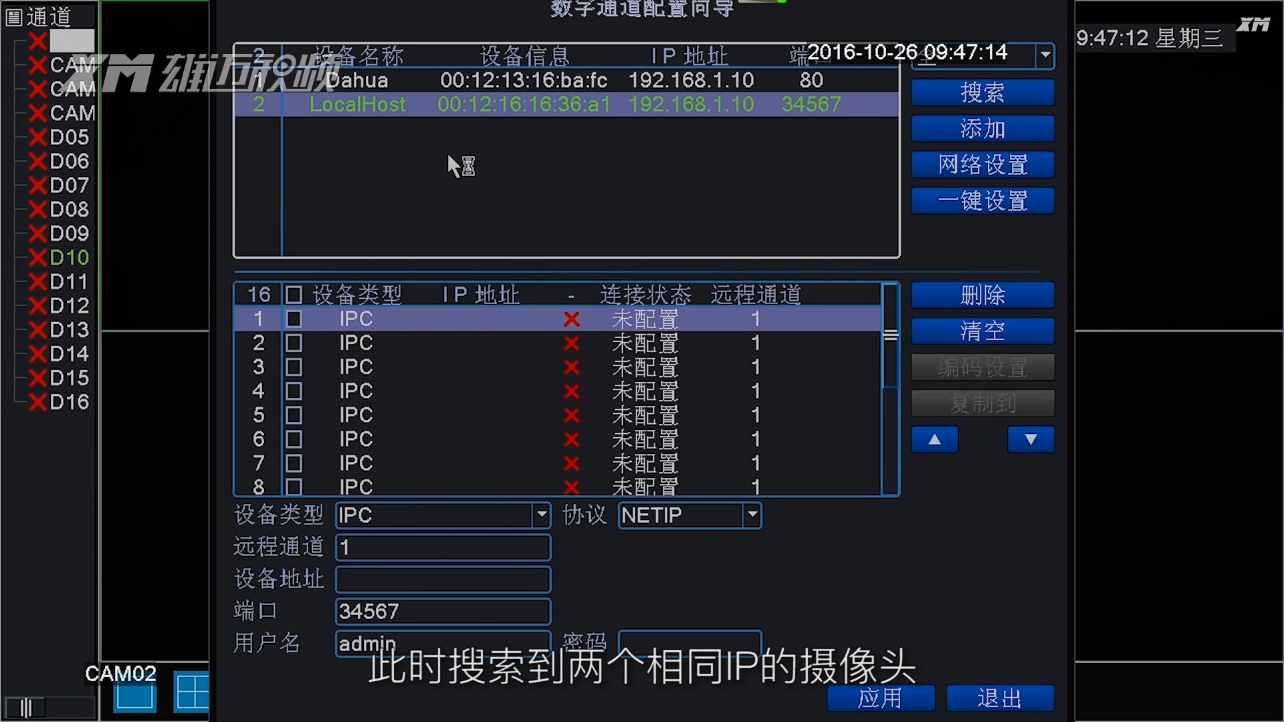Click the 网络设置 (Network Settings) button

coord(982,165)
